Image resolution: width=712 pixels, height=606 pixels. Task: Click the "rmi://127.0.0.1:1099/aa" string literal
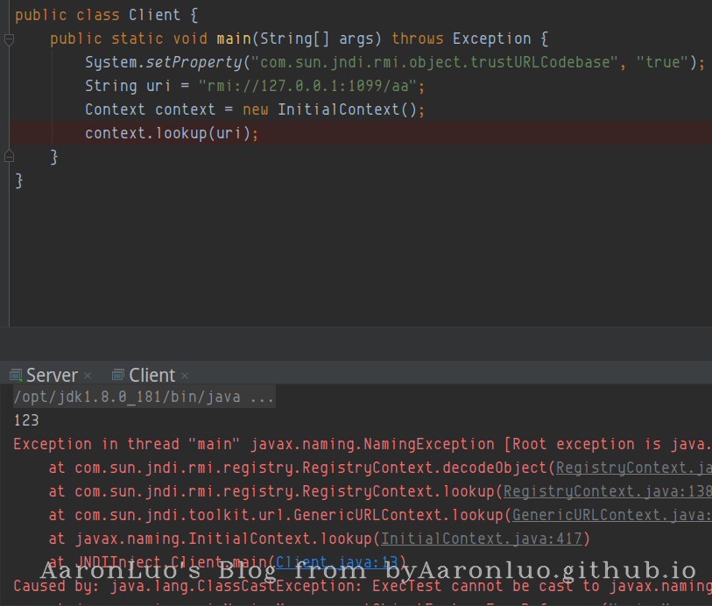click(311, 86)
